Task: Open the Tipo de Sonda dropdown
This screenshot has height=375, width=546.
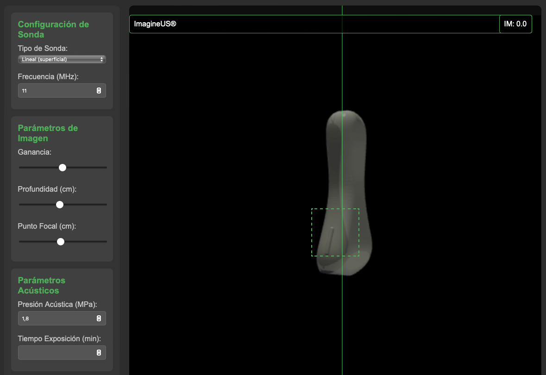Action: [62, 59]
